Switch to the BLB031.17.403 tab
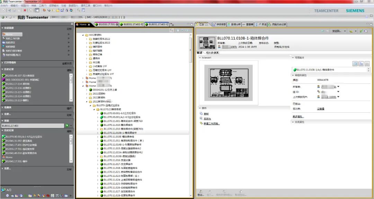The width and height of the screenshot is (374, 199). point(157,24)
